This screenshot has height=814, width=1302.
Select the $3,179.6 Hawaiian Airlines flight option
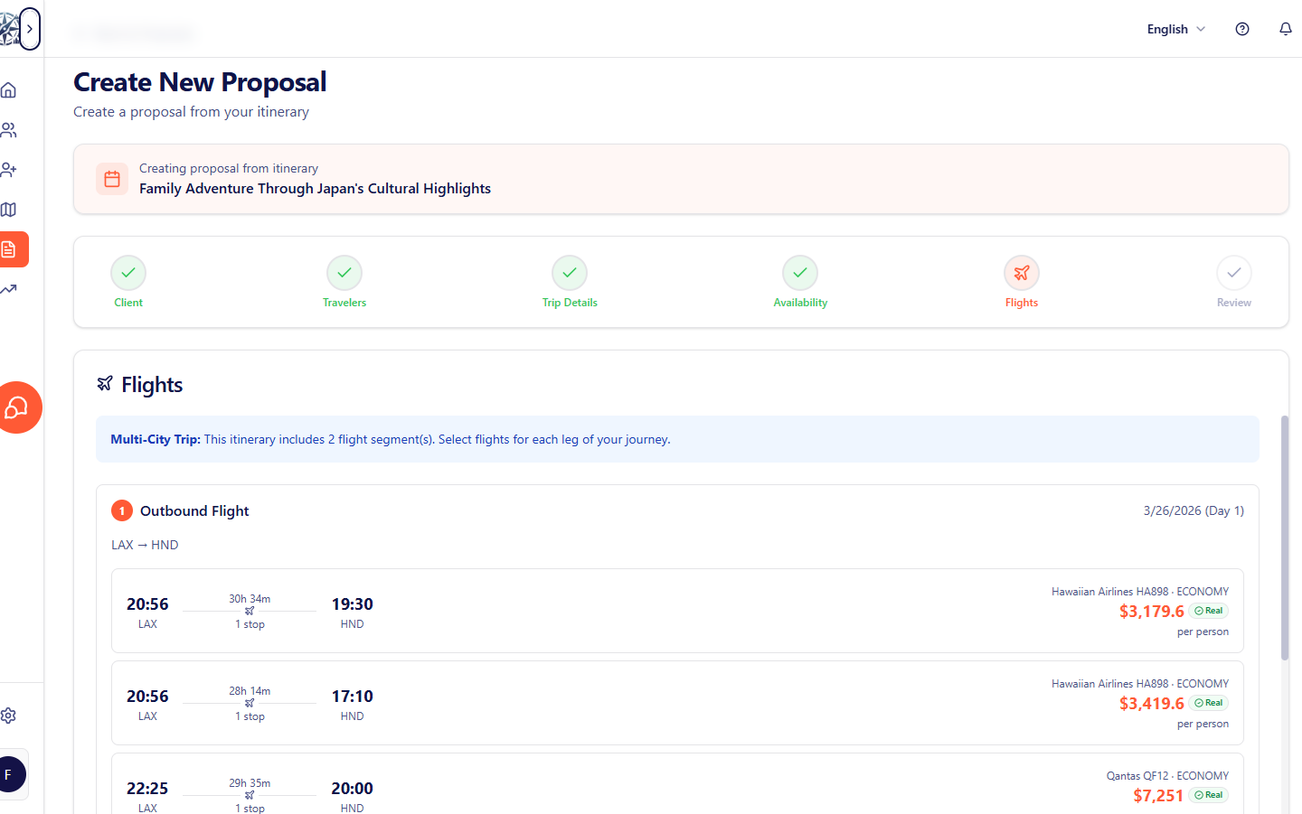677,611
